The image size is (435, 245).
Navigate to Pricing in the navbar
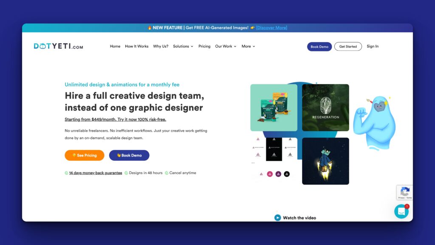click(x=204, y=46)
